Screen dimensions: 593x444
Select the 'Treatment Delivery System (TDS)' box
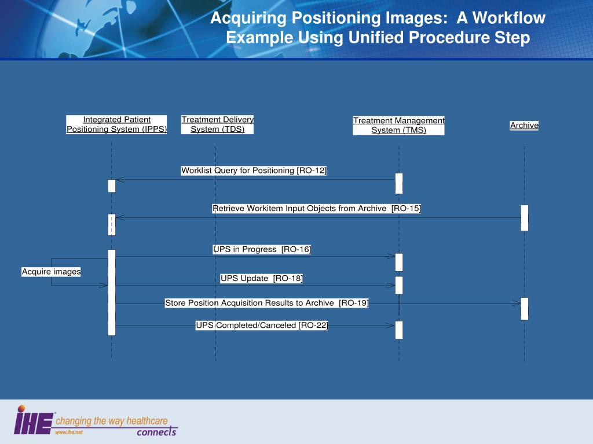point(218,125)
